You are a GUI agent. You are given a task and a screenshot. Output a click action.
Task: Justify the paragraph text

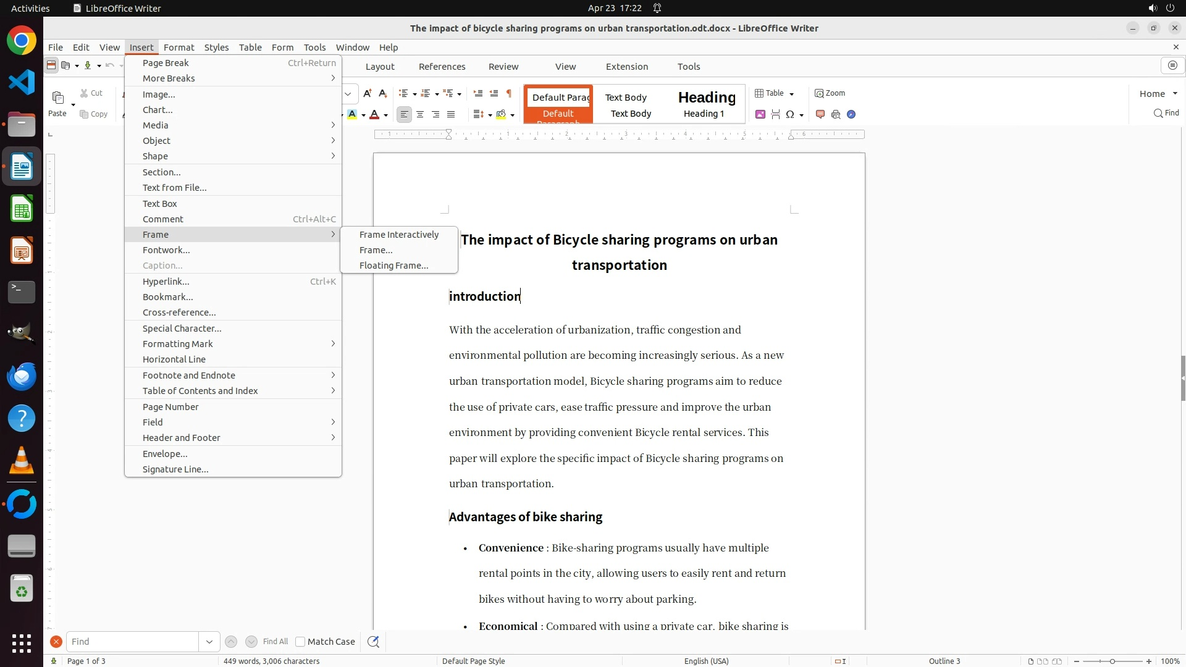click(451, 114)
